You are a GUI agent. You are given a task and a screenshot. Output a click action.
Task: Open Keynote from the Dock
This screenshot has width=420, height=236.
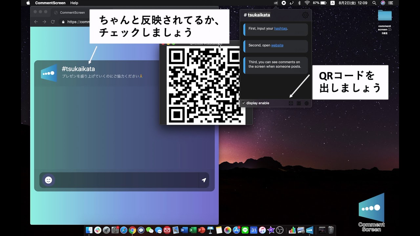pos(210,230)
